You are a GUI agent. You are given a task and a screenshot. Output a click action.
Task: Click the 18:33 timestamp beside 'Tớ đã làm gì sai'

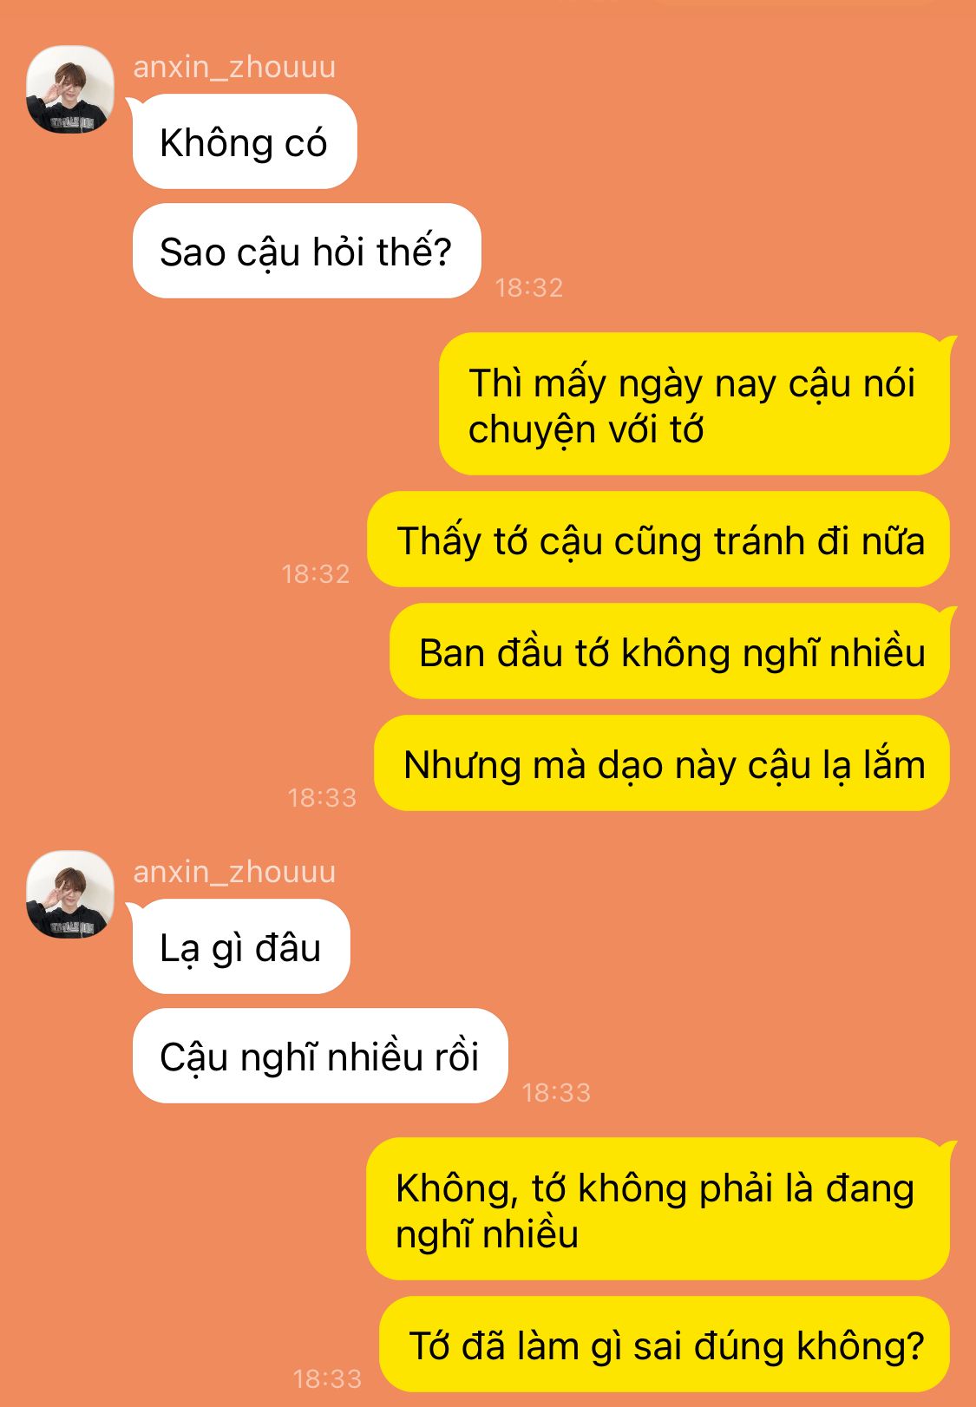[x=327, y=1378]
